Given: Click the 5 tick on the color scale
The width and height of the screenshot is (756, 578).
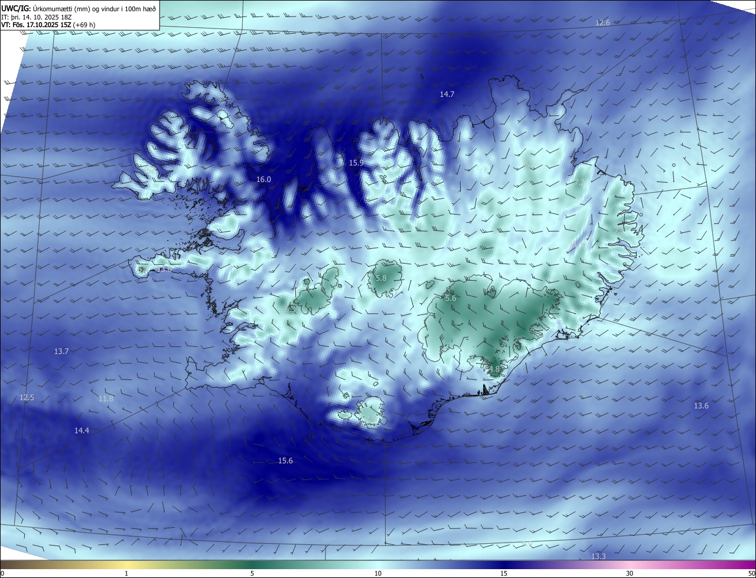Looking at the screenshot, I should coord(252,573).
